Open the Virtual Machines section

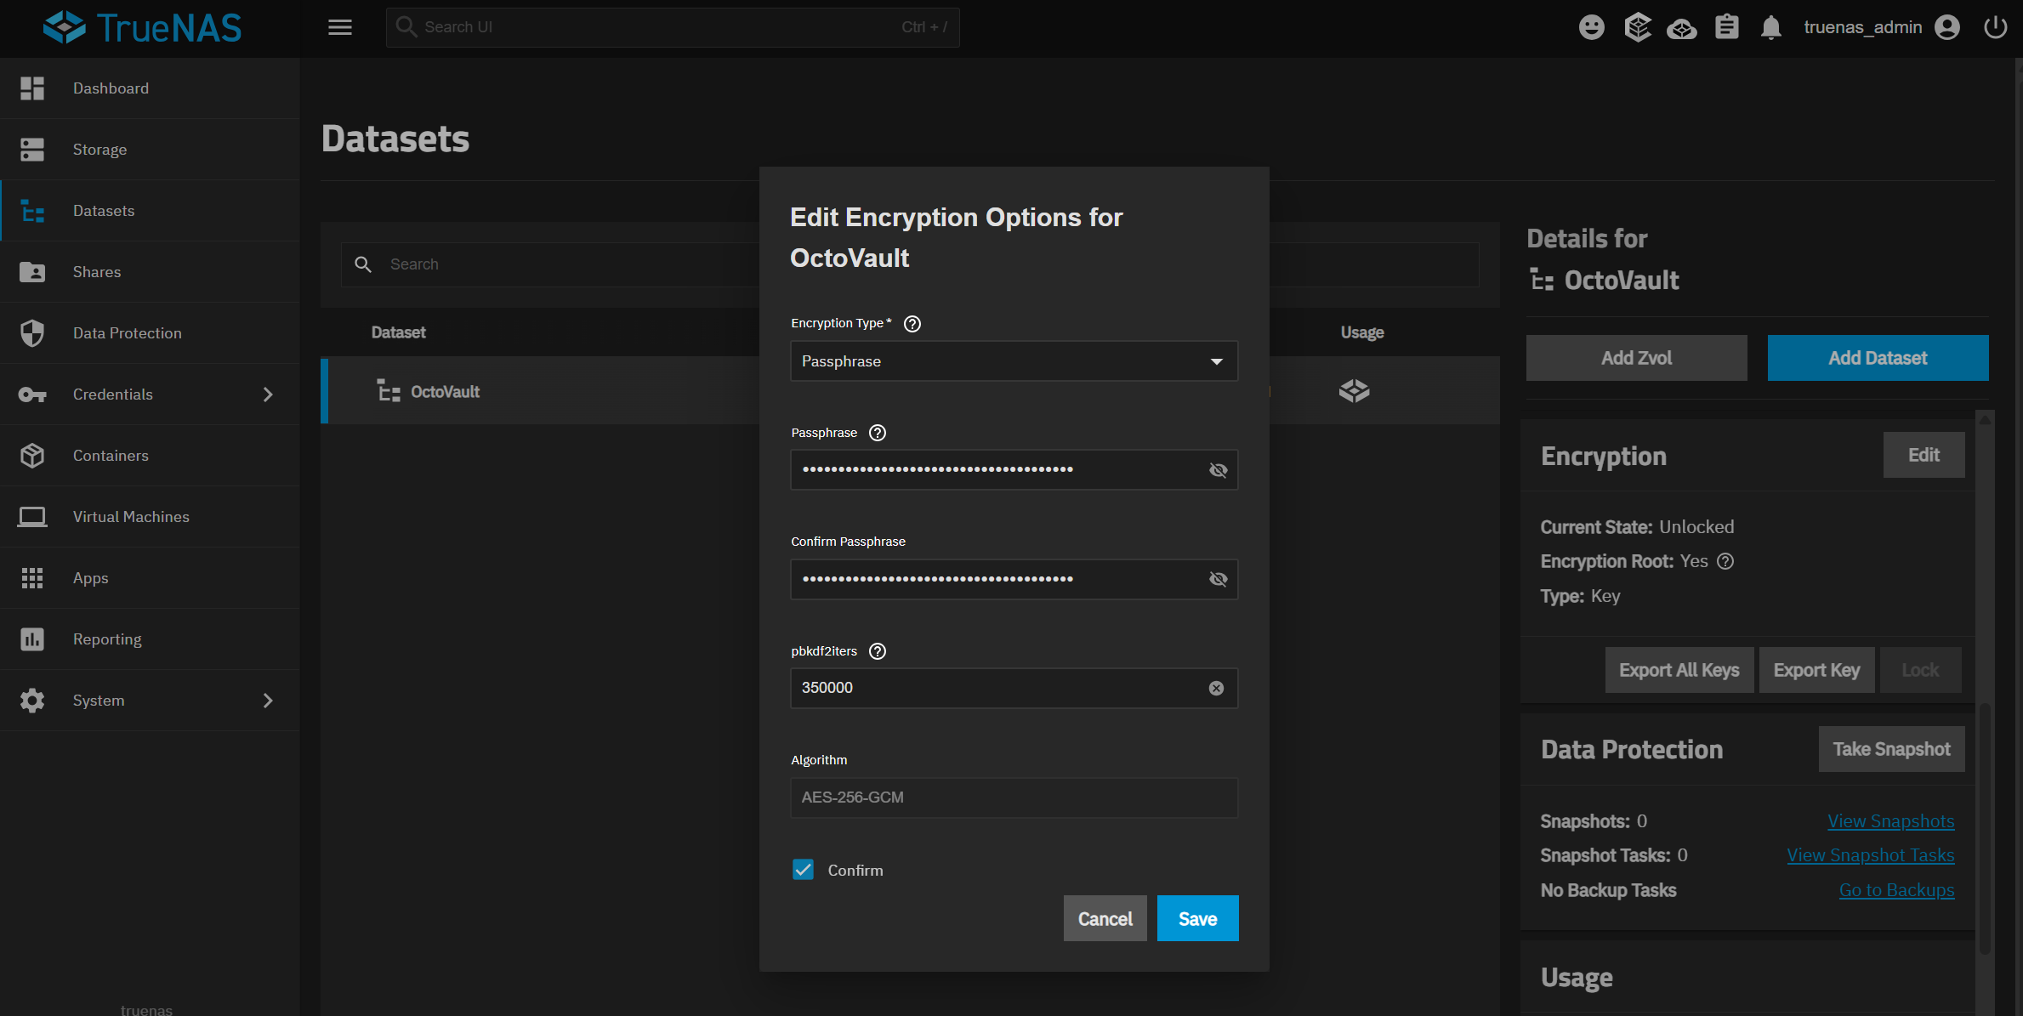[131, 517]
